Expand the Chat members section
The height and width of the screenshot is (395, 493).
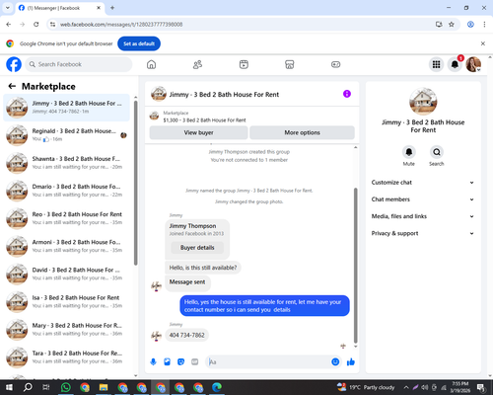pos(423,199)
